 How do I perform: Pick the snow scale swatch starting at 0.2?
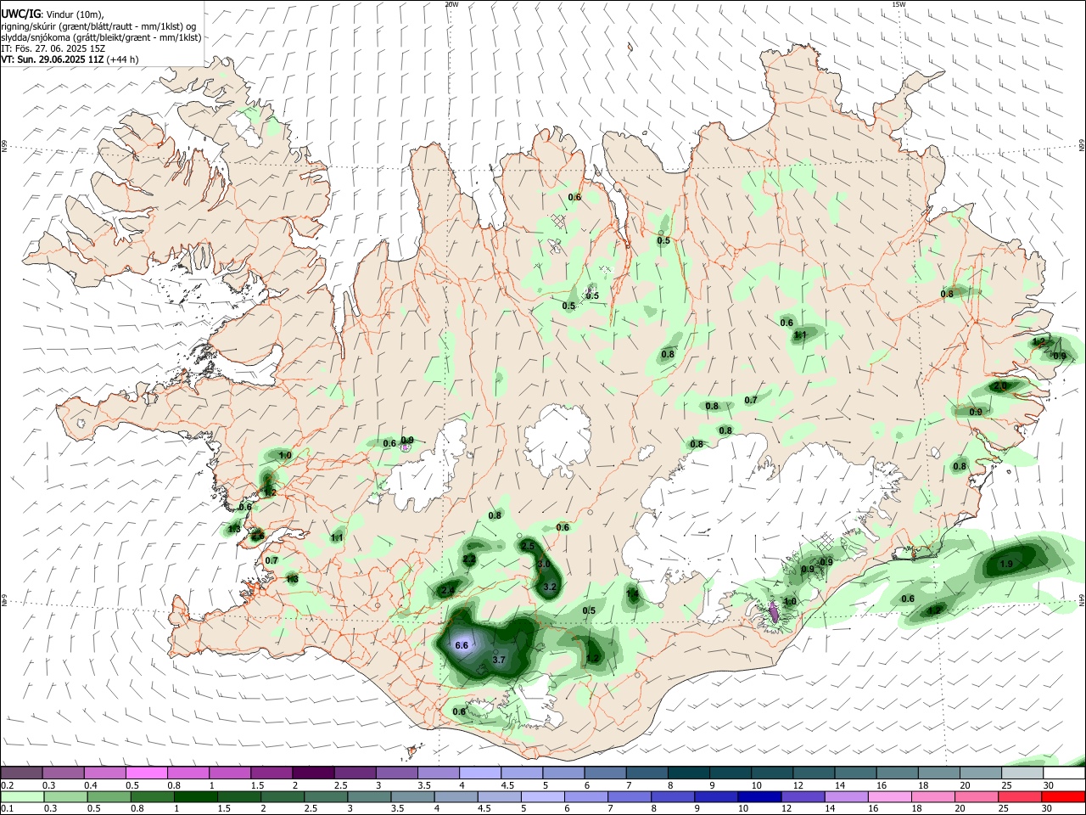click(21, 773)
